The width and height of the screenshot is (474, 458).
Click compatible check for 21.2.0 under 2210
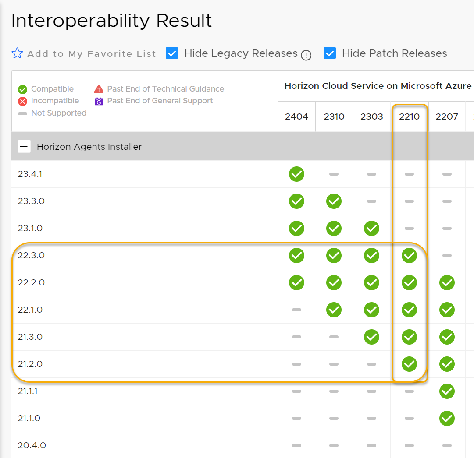coord(409,364)
